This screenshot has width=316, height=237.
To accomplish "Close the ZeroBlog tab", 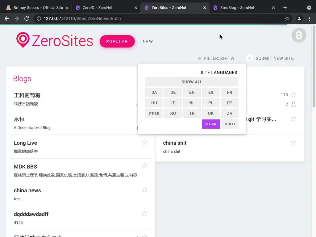I will [x=273, y=8].
